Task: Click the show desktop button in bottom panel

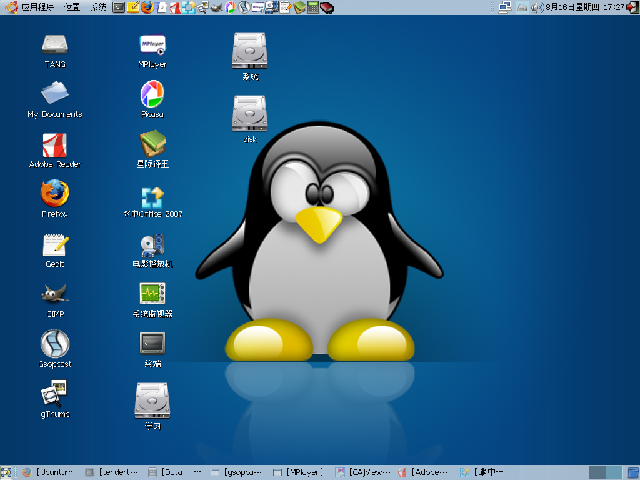Action: (6, 472)
